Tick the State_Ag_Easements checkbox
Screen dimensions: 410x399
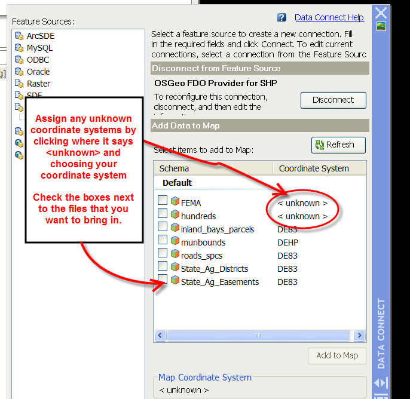click(x=163, y=280)
